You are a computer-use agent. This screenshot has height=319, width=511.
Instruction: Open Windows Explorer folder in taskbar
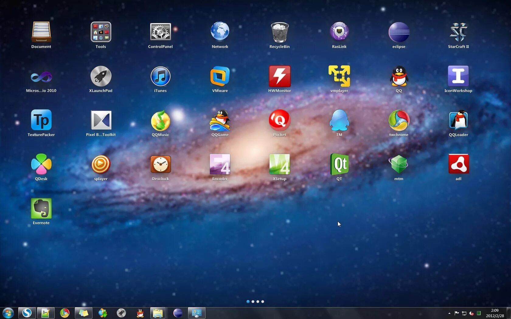click(x=158, y=313)
